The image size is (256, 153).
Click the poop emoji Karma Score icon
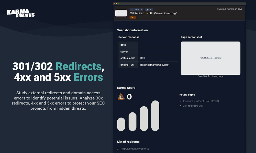pyautogui.click(x=121, y=97)
